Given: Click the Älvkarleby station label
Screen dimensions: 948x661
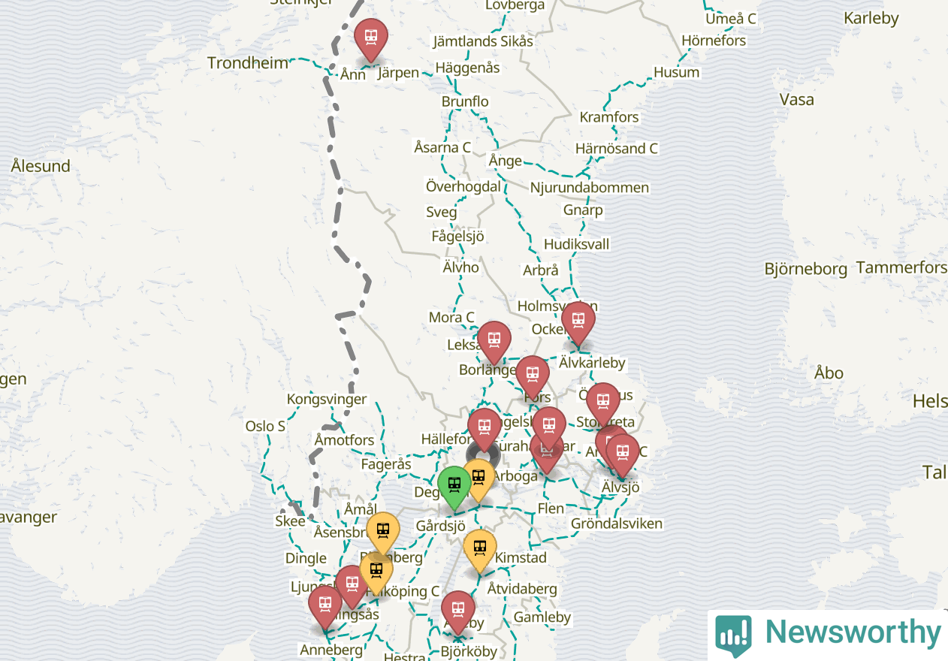Looking at the screenshot, I should pyautogui.click(x=592, y=363).
